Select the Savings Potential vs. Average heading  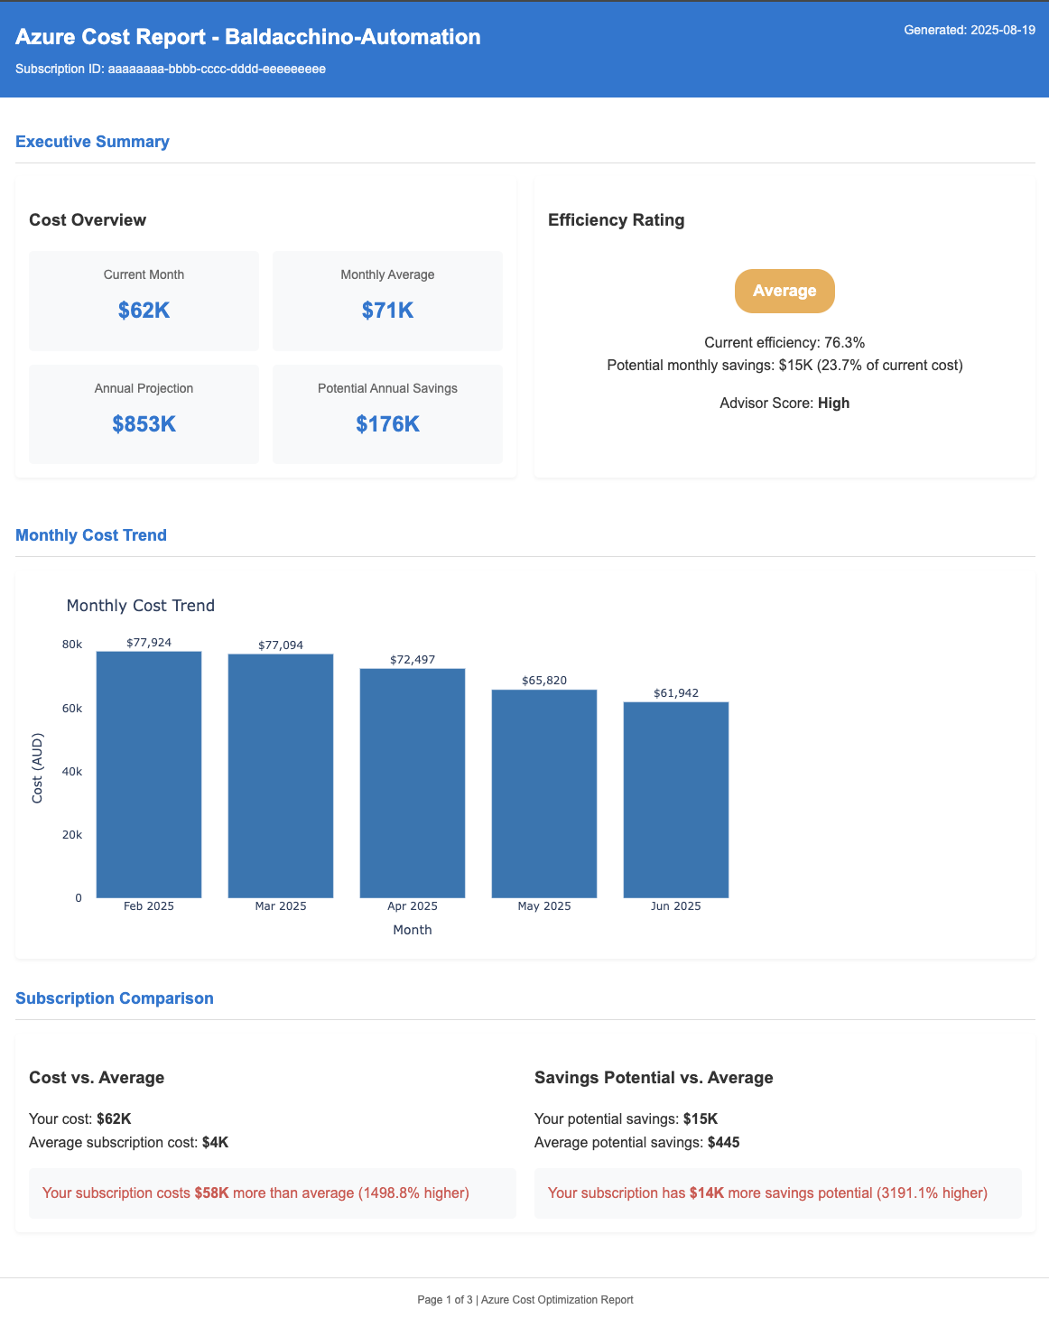tap(654, 1078)
